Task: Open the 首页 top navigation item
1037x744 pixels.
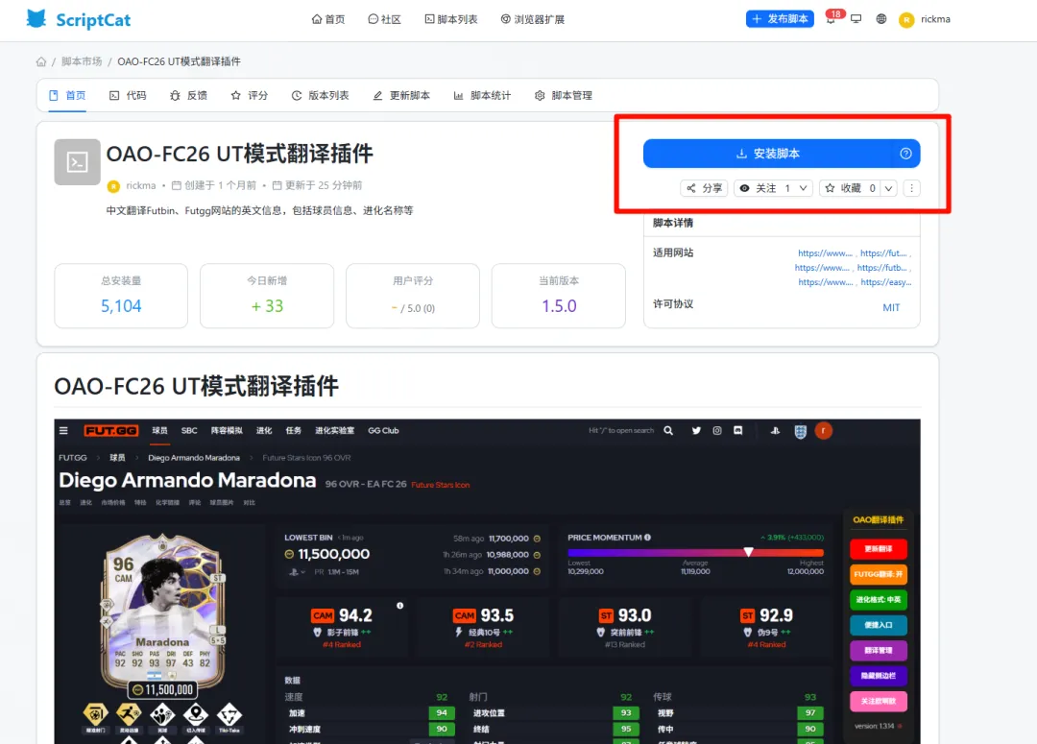Action: click(328, 19)
